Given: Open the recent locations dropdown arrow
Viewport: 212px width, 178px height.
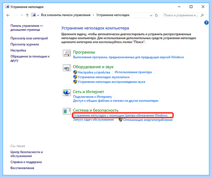Looking at the screenshot, I should [x=22, y=15].
